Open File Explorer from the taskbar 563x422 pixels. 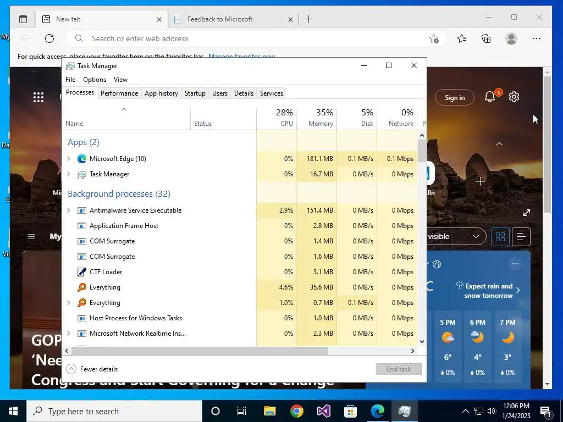[269, 411]
